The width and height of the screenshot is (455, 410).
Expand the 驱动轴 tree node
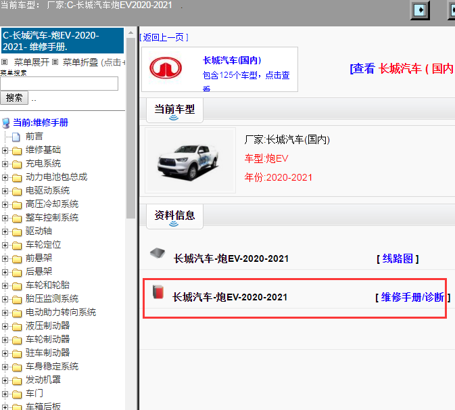tap(5, 231)
